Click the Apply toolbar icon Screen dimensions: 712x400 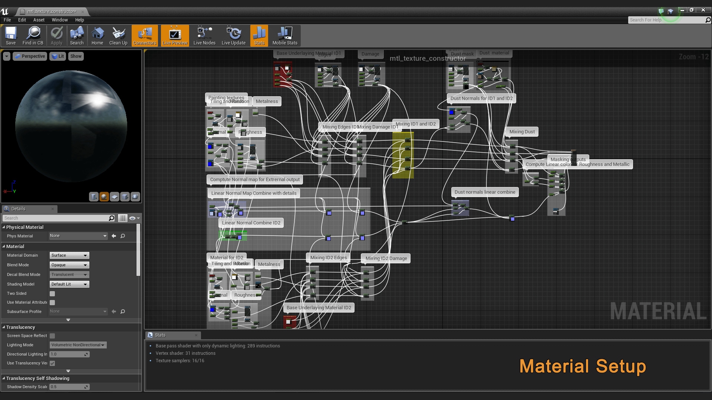click(56, 36)
